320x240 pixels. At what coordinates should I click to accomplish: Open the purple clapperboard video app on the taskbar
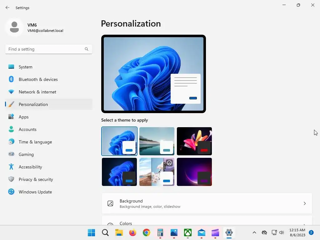(215, 232)
